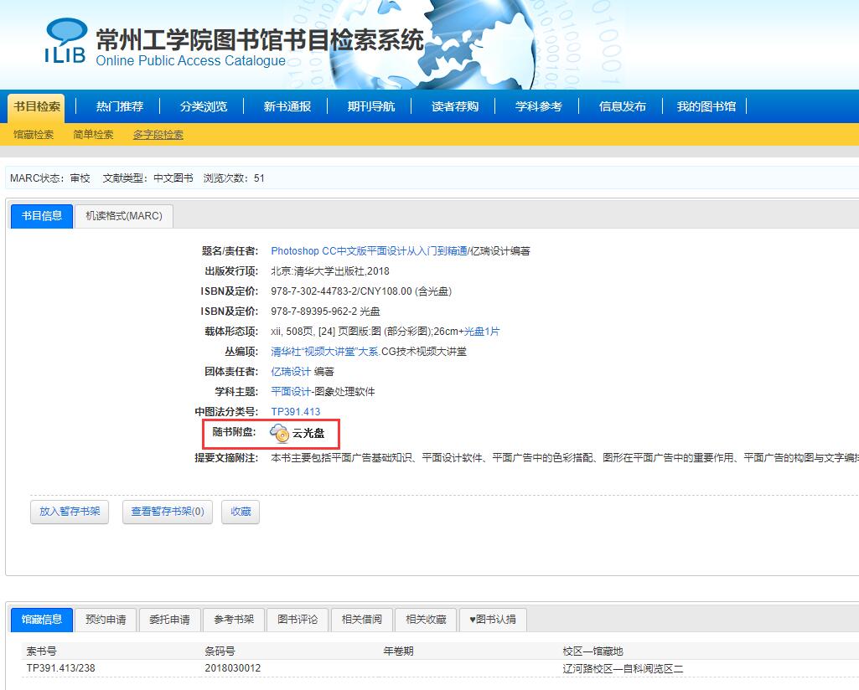Image resolution: width=859 pixels, height=690 pixels.
Task: Click ISBN 978-7-89395-962-2 光盘 text
Action: coord(325,312)
